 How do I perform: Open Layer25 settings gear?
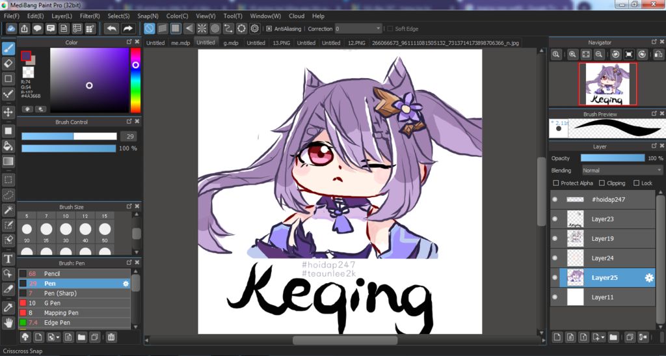coord(649,278)
